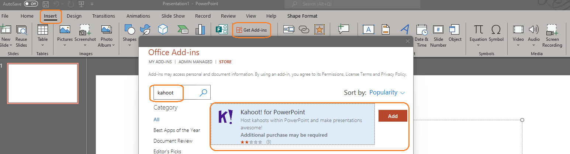This screenshot has width=570, height=154.
Task: Open the View tab
Action: (x=251, y=16)
